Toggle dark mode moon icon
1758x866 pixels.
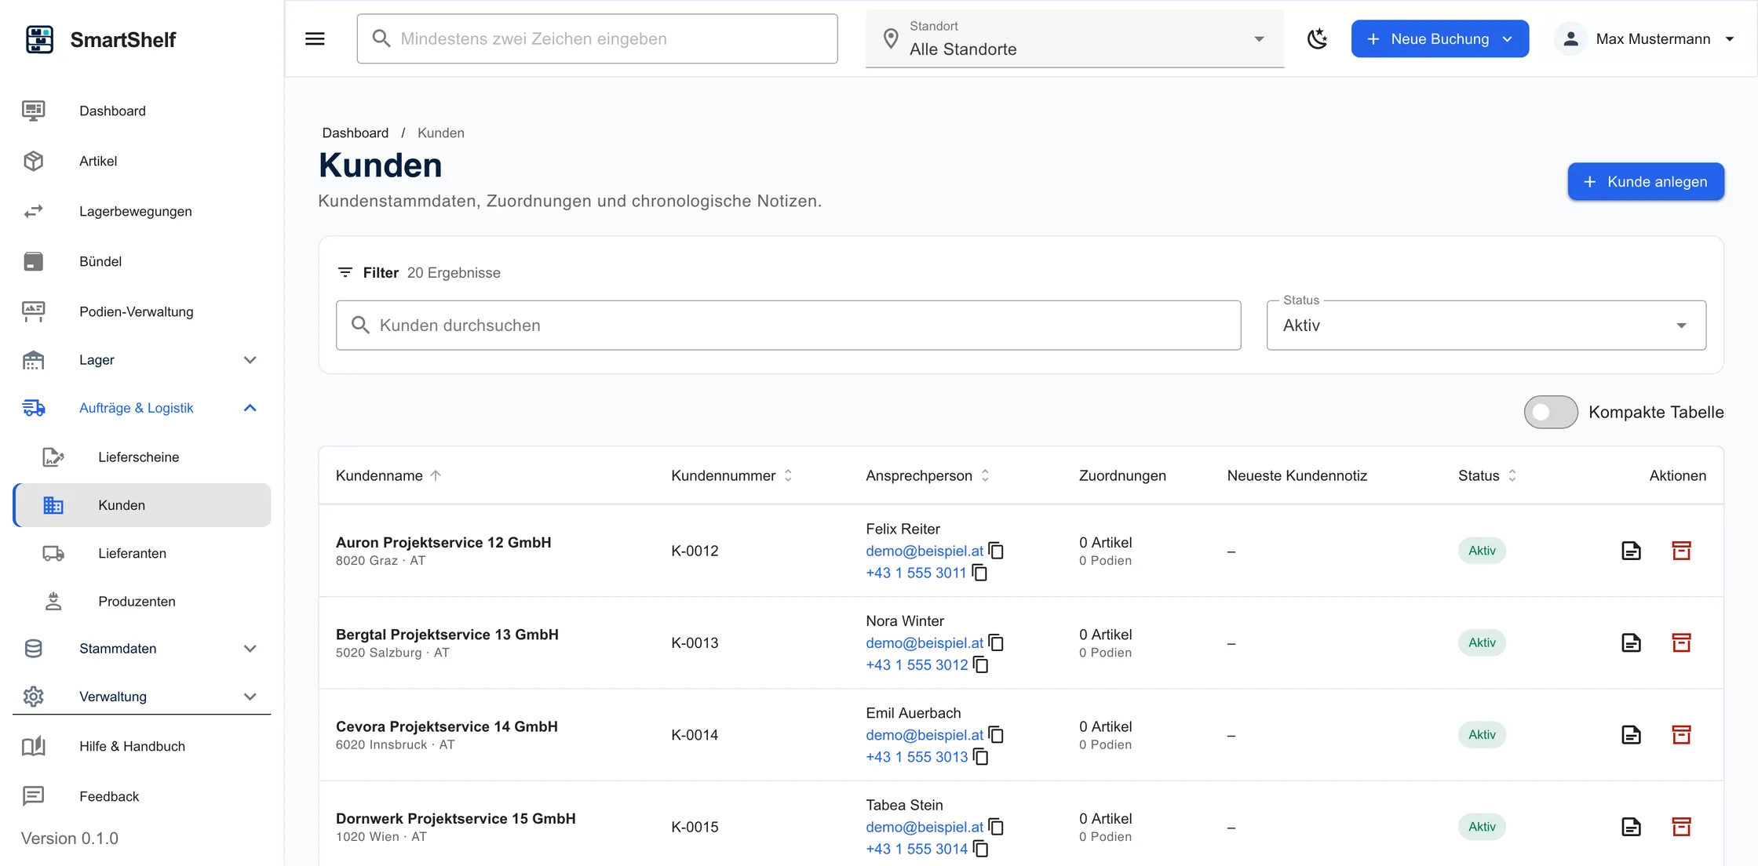(x=1317, y=38)
